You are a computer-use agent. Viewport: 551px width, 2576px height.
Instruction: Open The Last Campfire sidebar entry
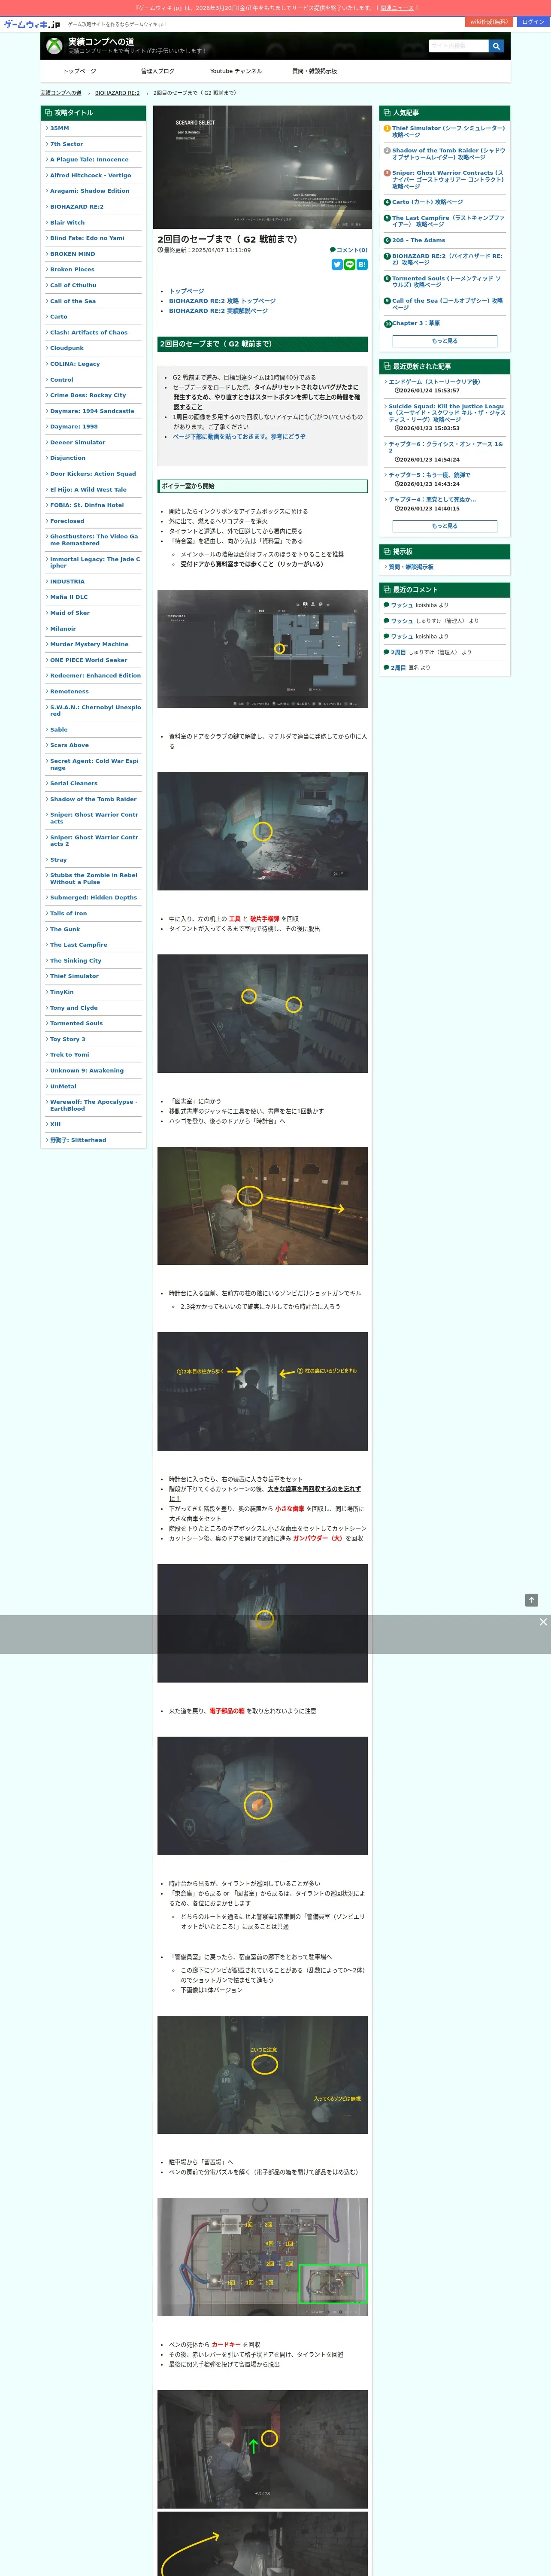click(x=78, y=945)
